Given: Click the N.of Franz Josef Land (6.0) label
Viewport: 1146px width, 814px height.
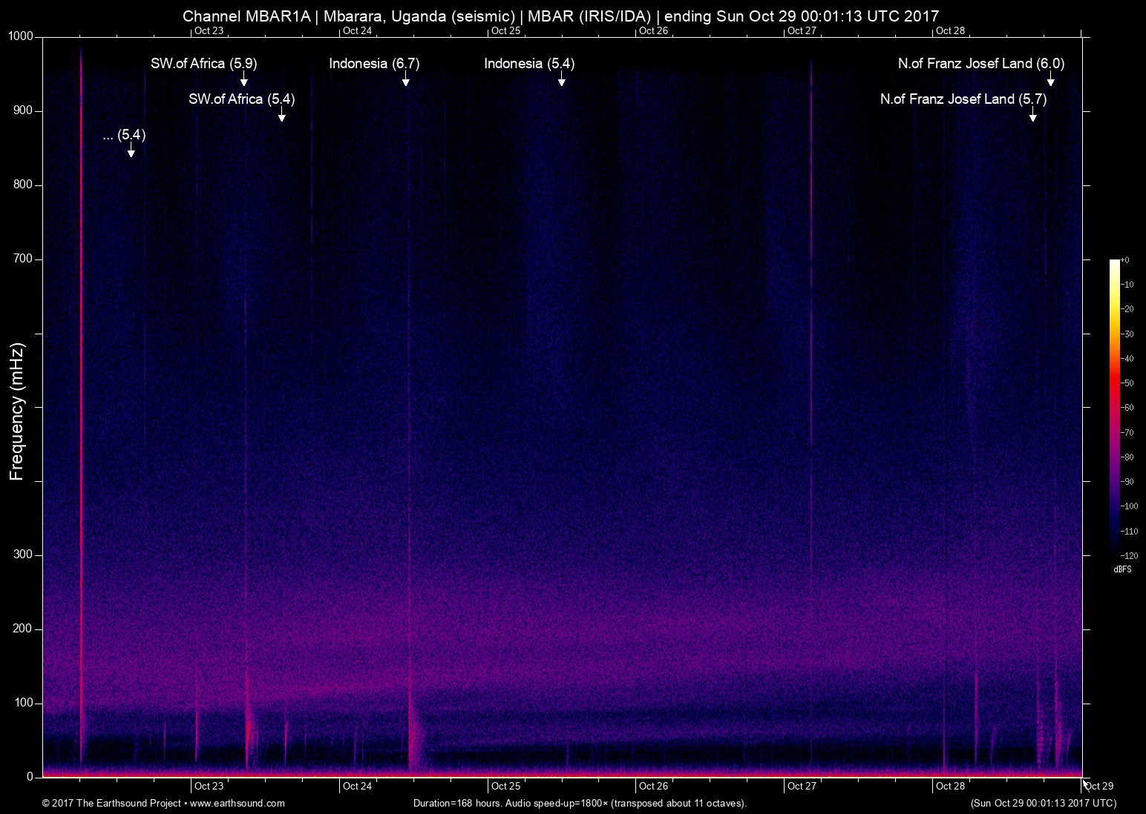Looking at the screenshot, I should 980,64.
